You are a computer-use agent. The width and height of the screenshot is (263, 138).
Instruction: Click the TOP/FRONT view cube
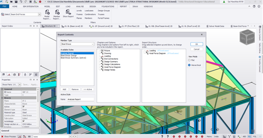pyautogui.click(x=247, y=37)
